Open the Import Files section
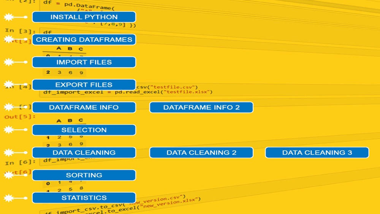Image resolution: width=380 pixels, height=214 pixels. pyautogui.click(x=84, y=62)
